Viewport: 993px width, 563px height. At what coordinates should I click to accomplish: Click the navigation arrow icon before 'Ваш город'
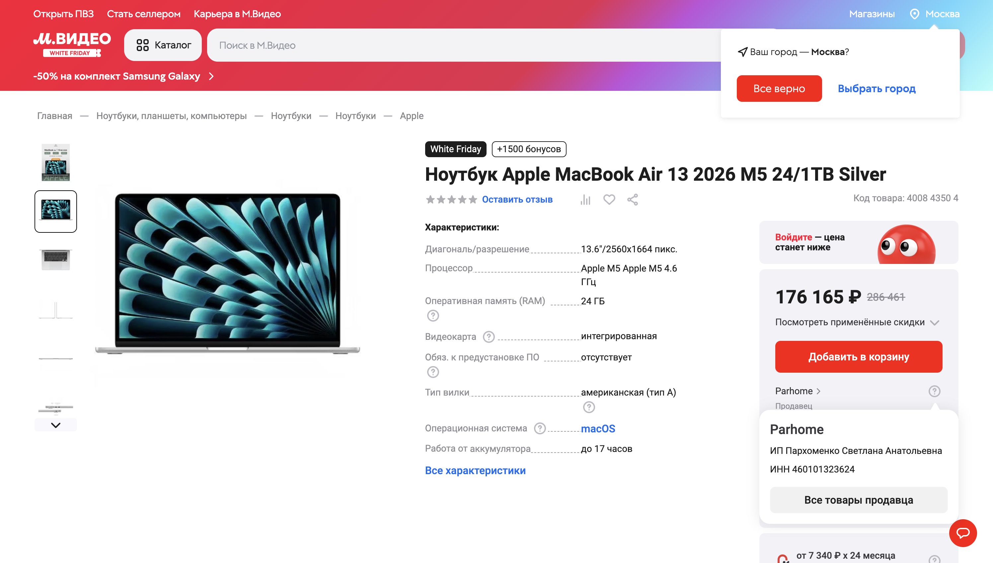point(742,52)
